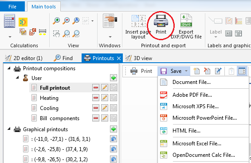Select the pan hand tool
Screen dimensions: 251x163
[x=56, y=34]
